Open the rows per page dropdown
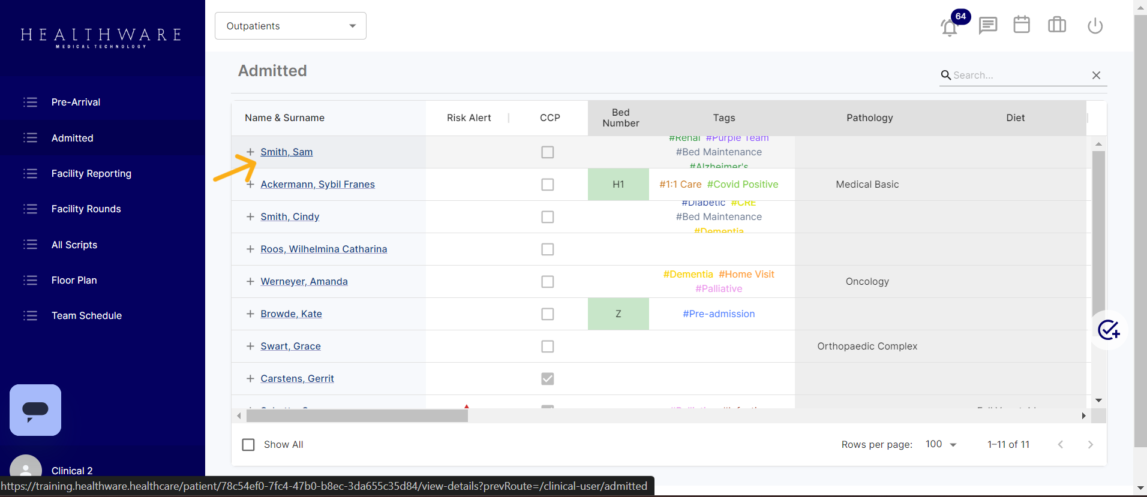 (941, 444)
